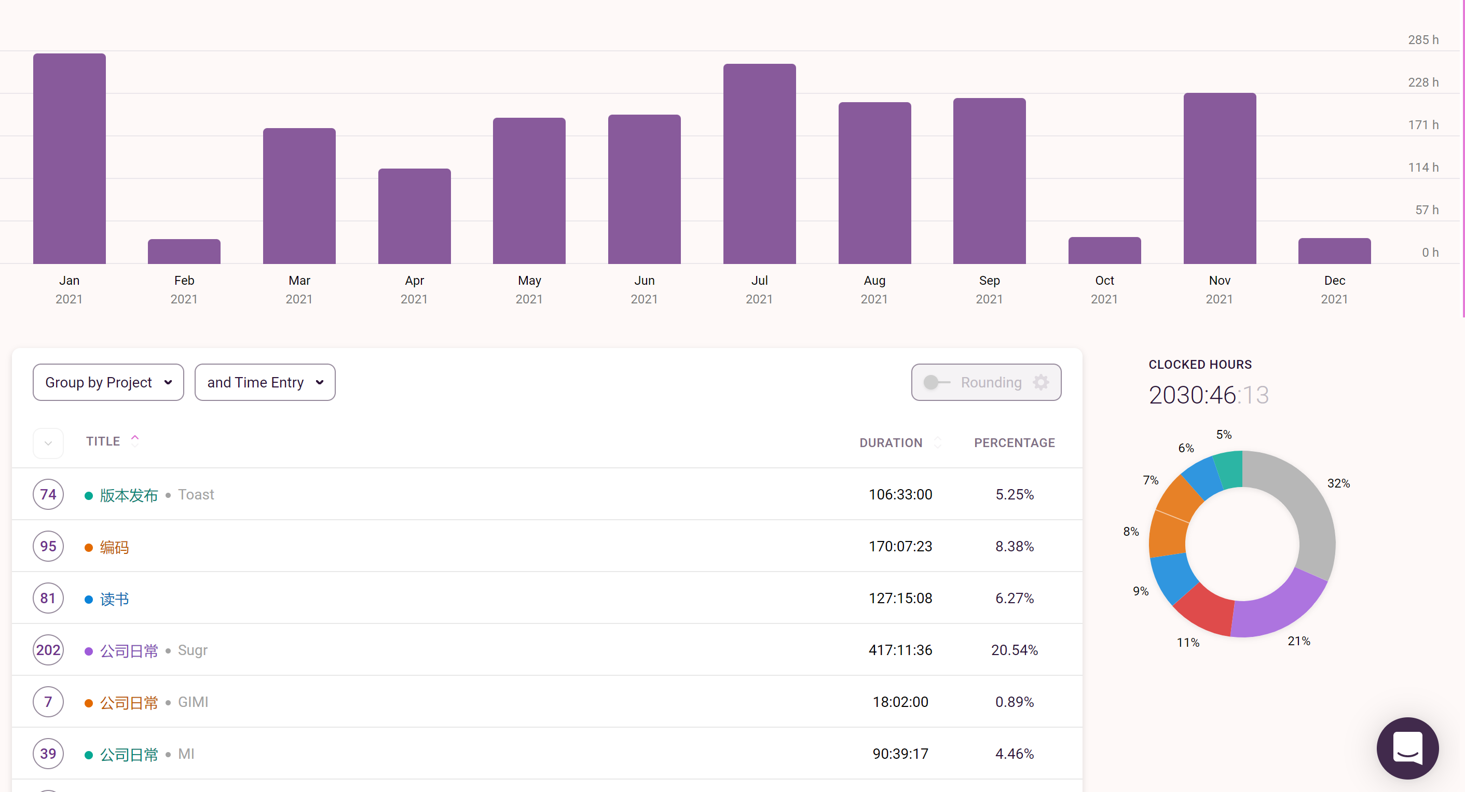This screenshot has width=1465, height=792.
Task: Expand the 39 entries for 公司日常 MI
Action: [x=48, y=753]
